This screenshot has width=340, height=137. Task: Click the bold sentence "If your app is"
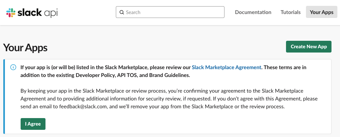164,71
